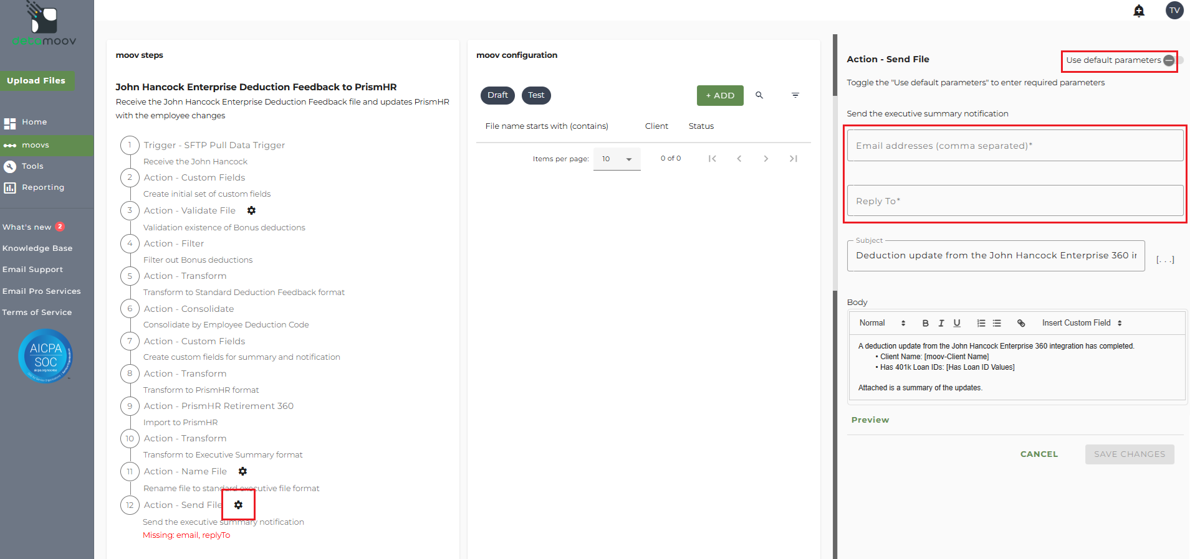Go to last page of results
Screen dimensions: 1190x559
pyautogui.click(x=793, y=159)
